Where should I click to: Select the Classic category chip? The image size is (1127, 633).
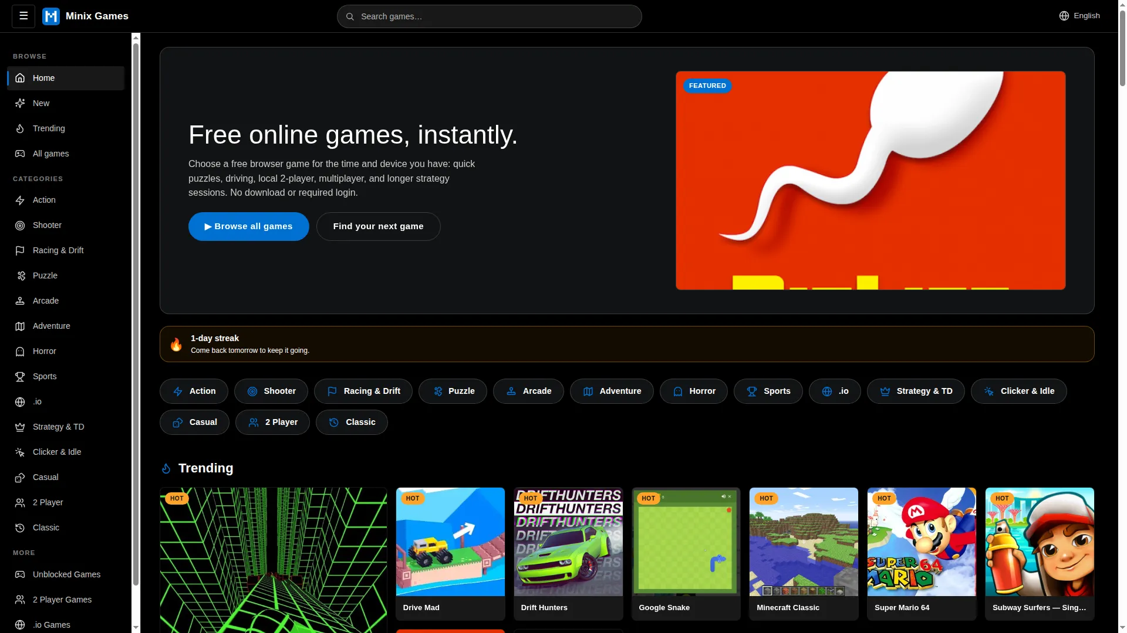pyautogui.click(x=352, y=422)
